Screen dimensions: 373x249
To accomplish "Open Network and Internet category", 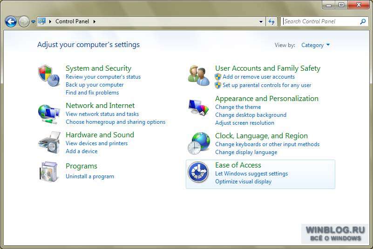I will click(100, 105).
